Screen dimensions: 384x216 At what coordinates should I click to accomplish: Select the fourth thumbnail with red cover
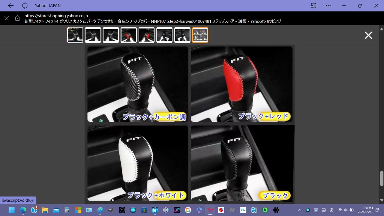point(129,35)
